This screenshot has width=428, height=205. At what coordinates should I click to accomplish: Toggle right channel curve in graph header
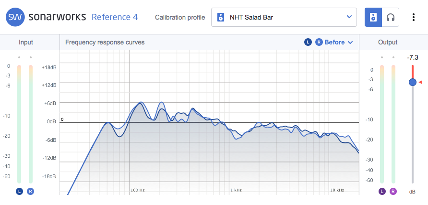[x=319, y=42]
